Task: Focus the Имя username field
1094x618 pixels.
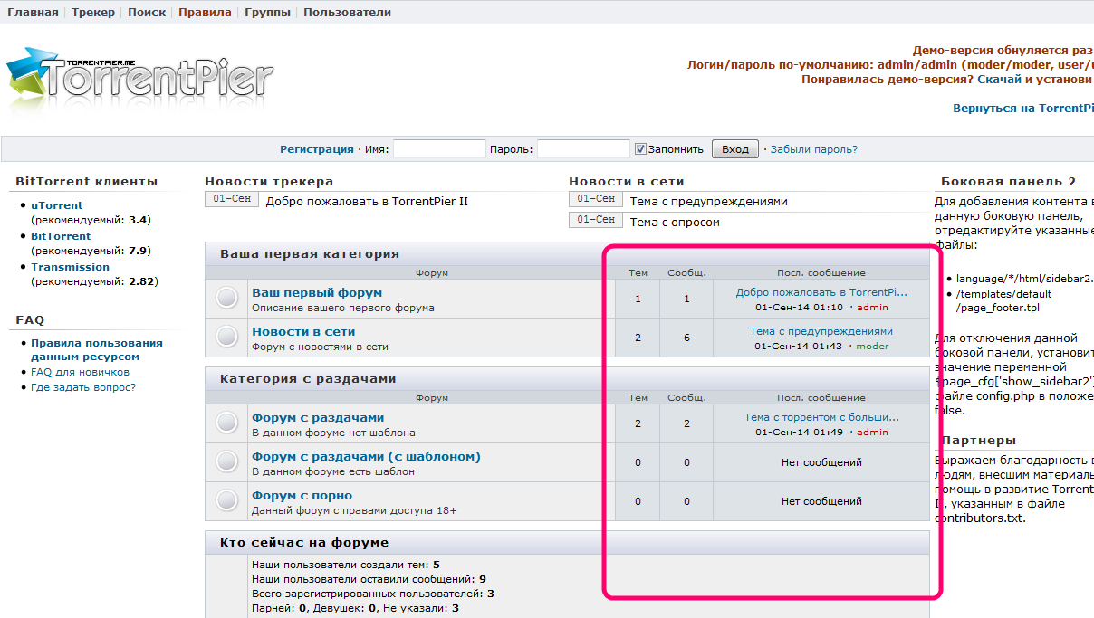Action: 439,149
